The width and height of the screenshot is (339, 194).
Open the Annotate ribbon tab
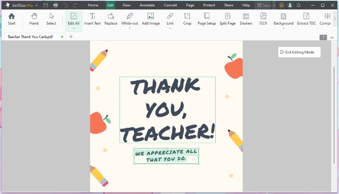[147, 5]
